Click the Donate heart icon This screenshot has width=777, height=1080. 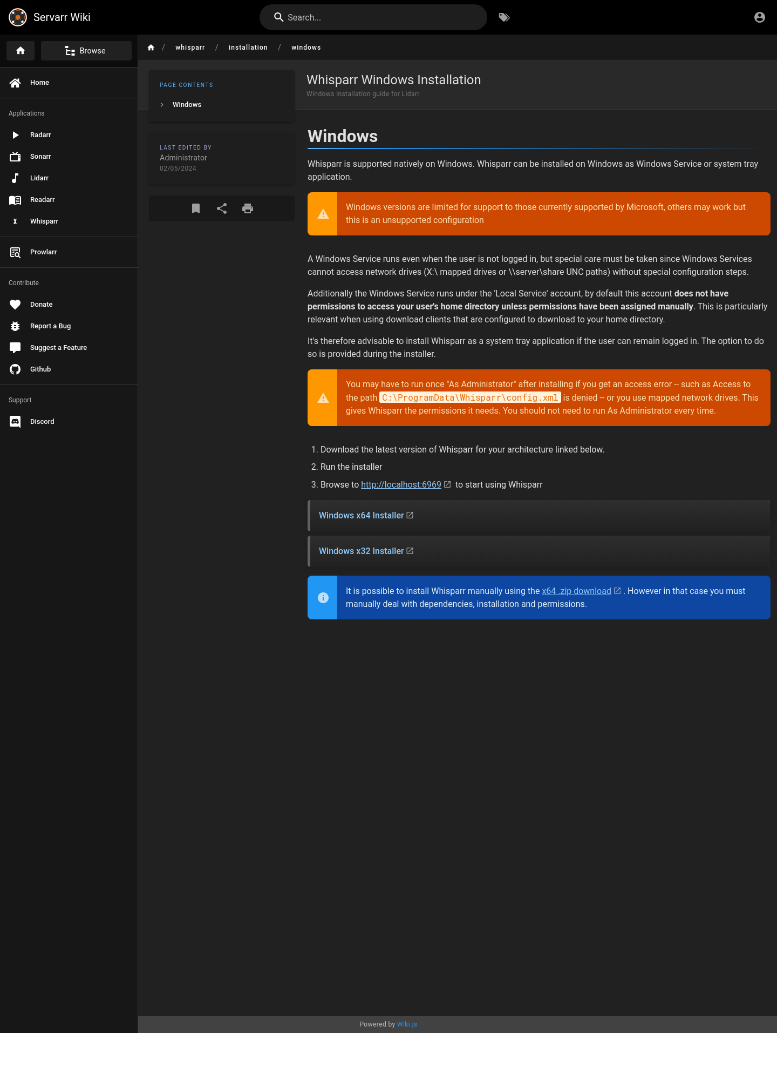(15, 305)
